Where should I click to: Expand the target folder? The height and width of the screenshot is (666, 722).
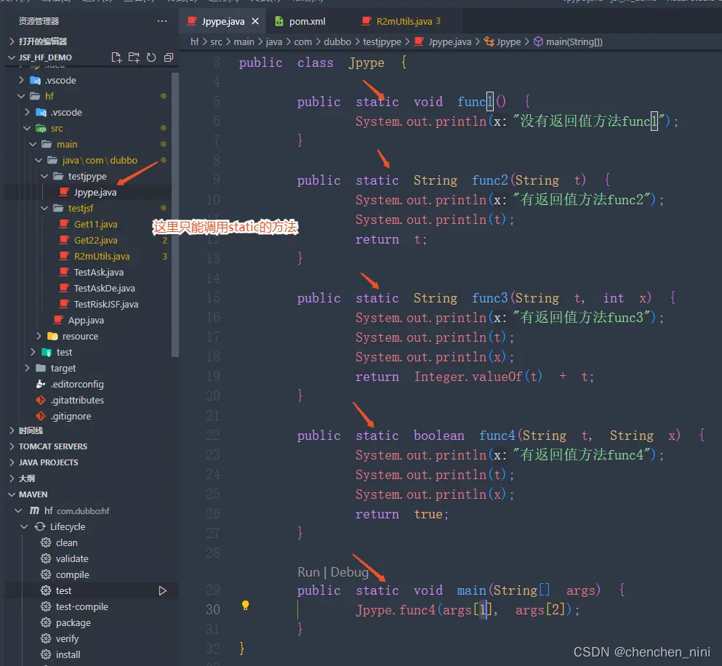coord(27,368)
